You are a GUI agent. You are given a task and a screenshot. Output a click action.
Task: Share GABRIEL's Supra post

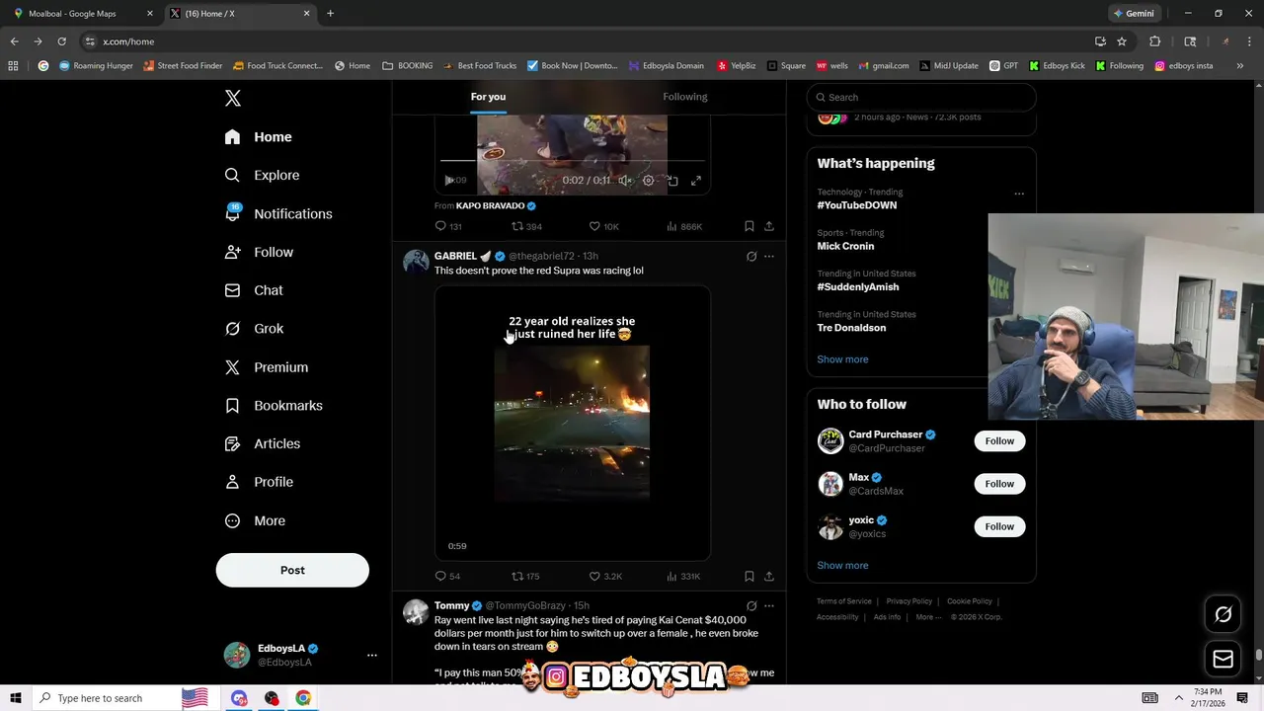pos(769,576)
